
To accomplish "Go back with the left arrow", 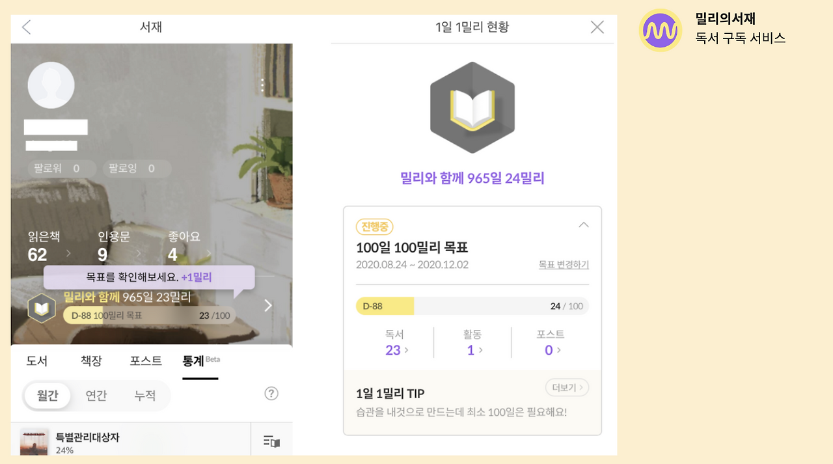I will [26, 27].
